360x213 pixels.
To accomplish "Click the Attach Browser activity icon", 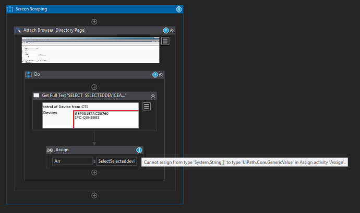I will click(x=18, y=31).
